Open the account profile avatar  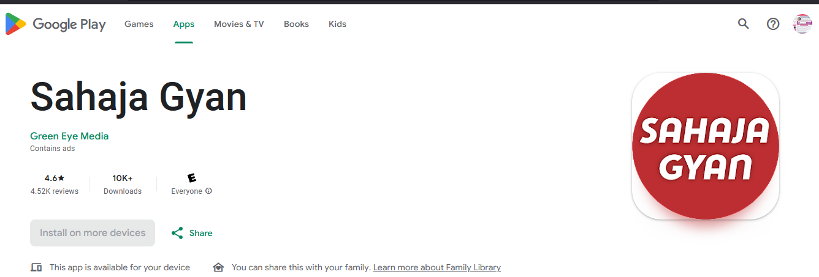point(802,24)
